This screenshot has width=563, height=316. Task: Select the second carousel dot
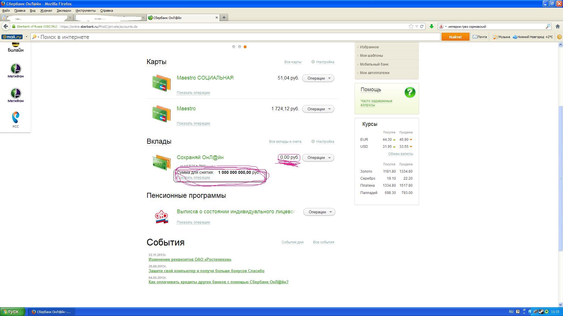click(x=240, y=47)
